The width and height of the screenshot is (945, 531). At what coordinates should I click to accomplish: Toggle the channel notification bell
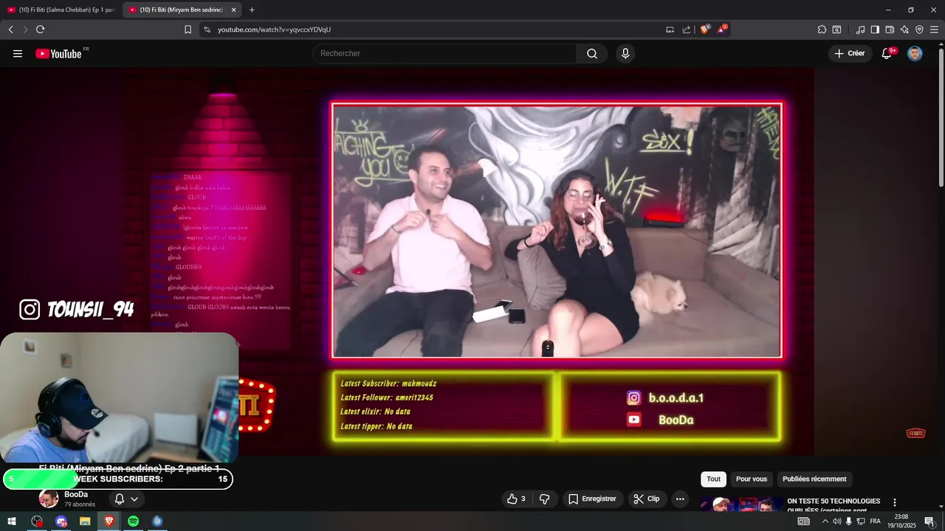119,499
